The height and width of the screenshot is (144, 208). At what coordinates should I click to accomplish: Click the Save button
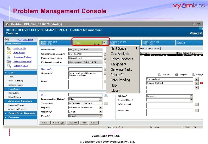pyautogui.click(x=45, y=123)
